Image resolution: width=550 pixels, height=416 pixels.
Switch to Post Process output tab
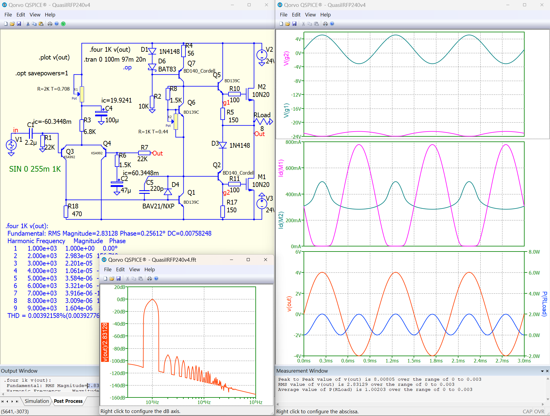click(68, 401)
